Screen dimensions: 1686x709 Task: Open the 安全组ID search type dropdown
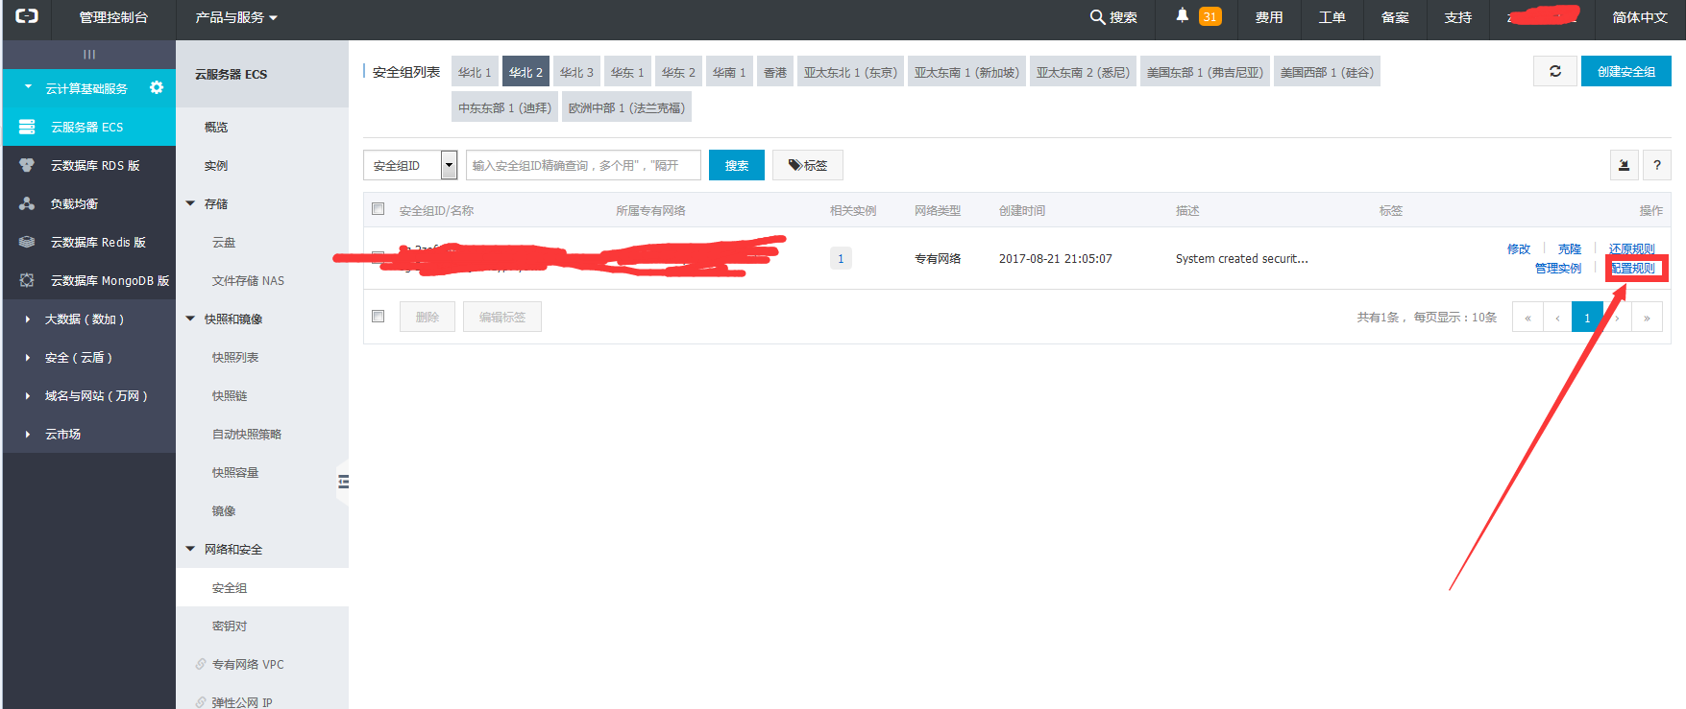[x=410, y=165]
